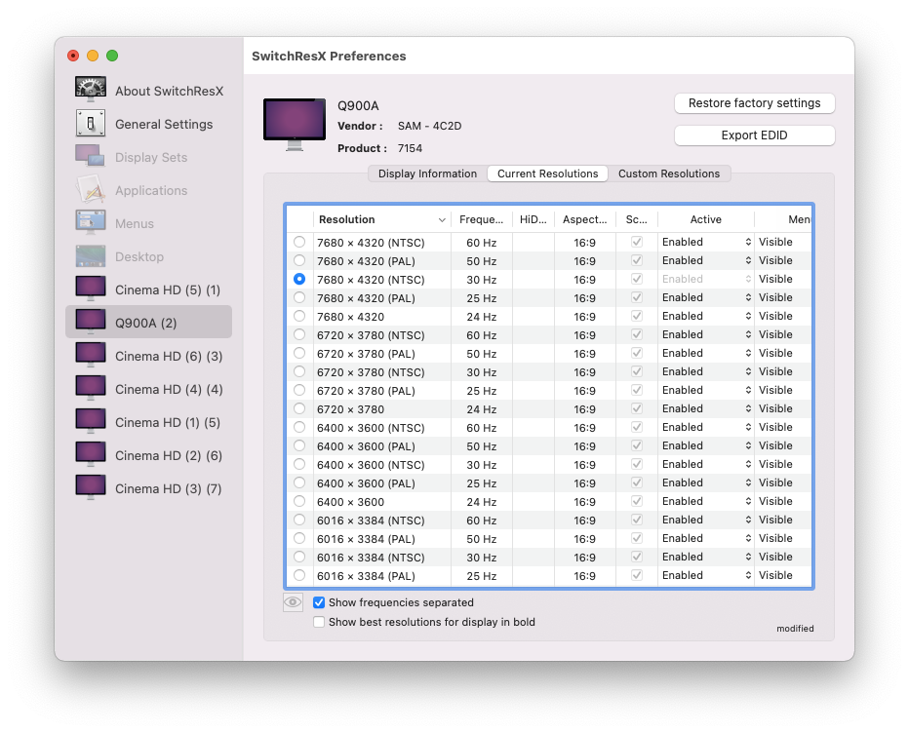Select Cinema HD (3) (7) monitor icon
The height and width of the screenshot is (733, 909).
click(x=91, y=487)
